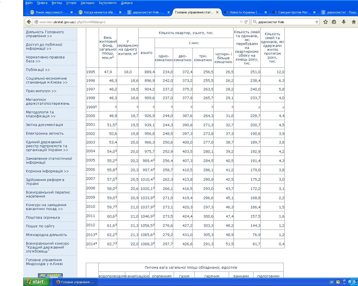Click the 'my counter' banner image

pos(50,275)
